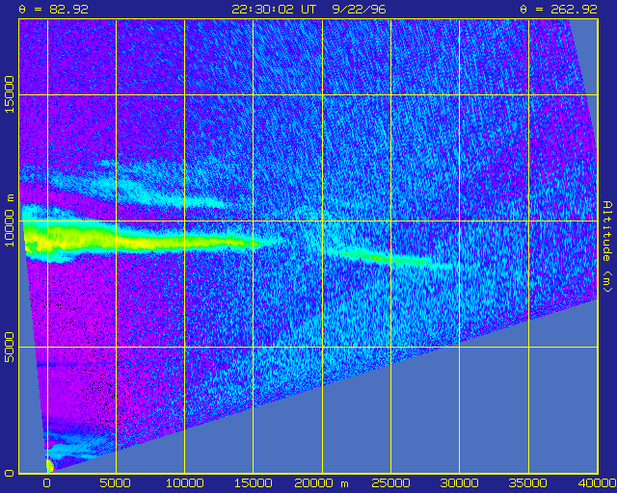The height and width of the screenshot is (493, 617).
Task: Click the θ = 82.92 label
Action: (54, 9)
